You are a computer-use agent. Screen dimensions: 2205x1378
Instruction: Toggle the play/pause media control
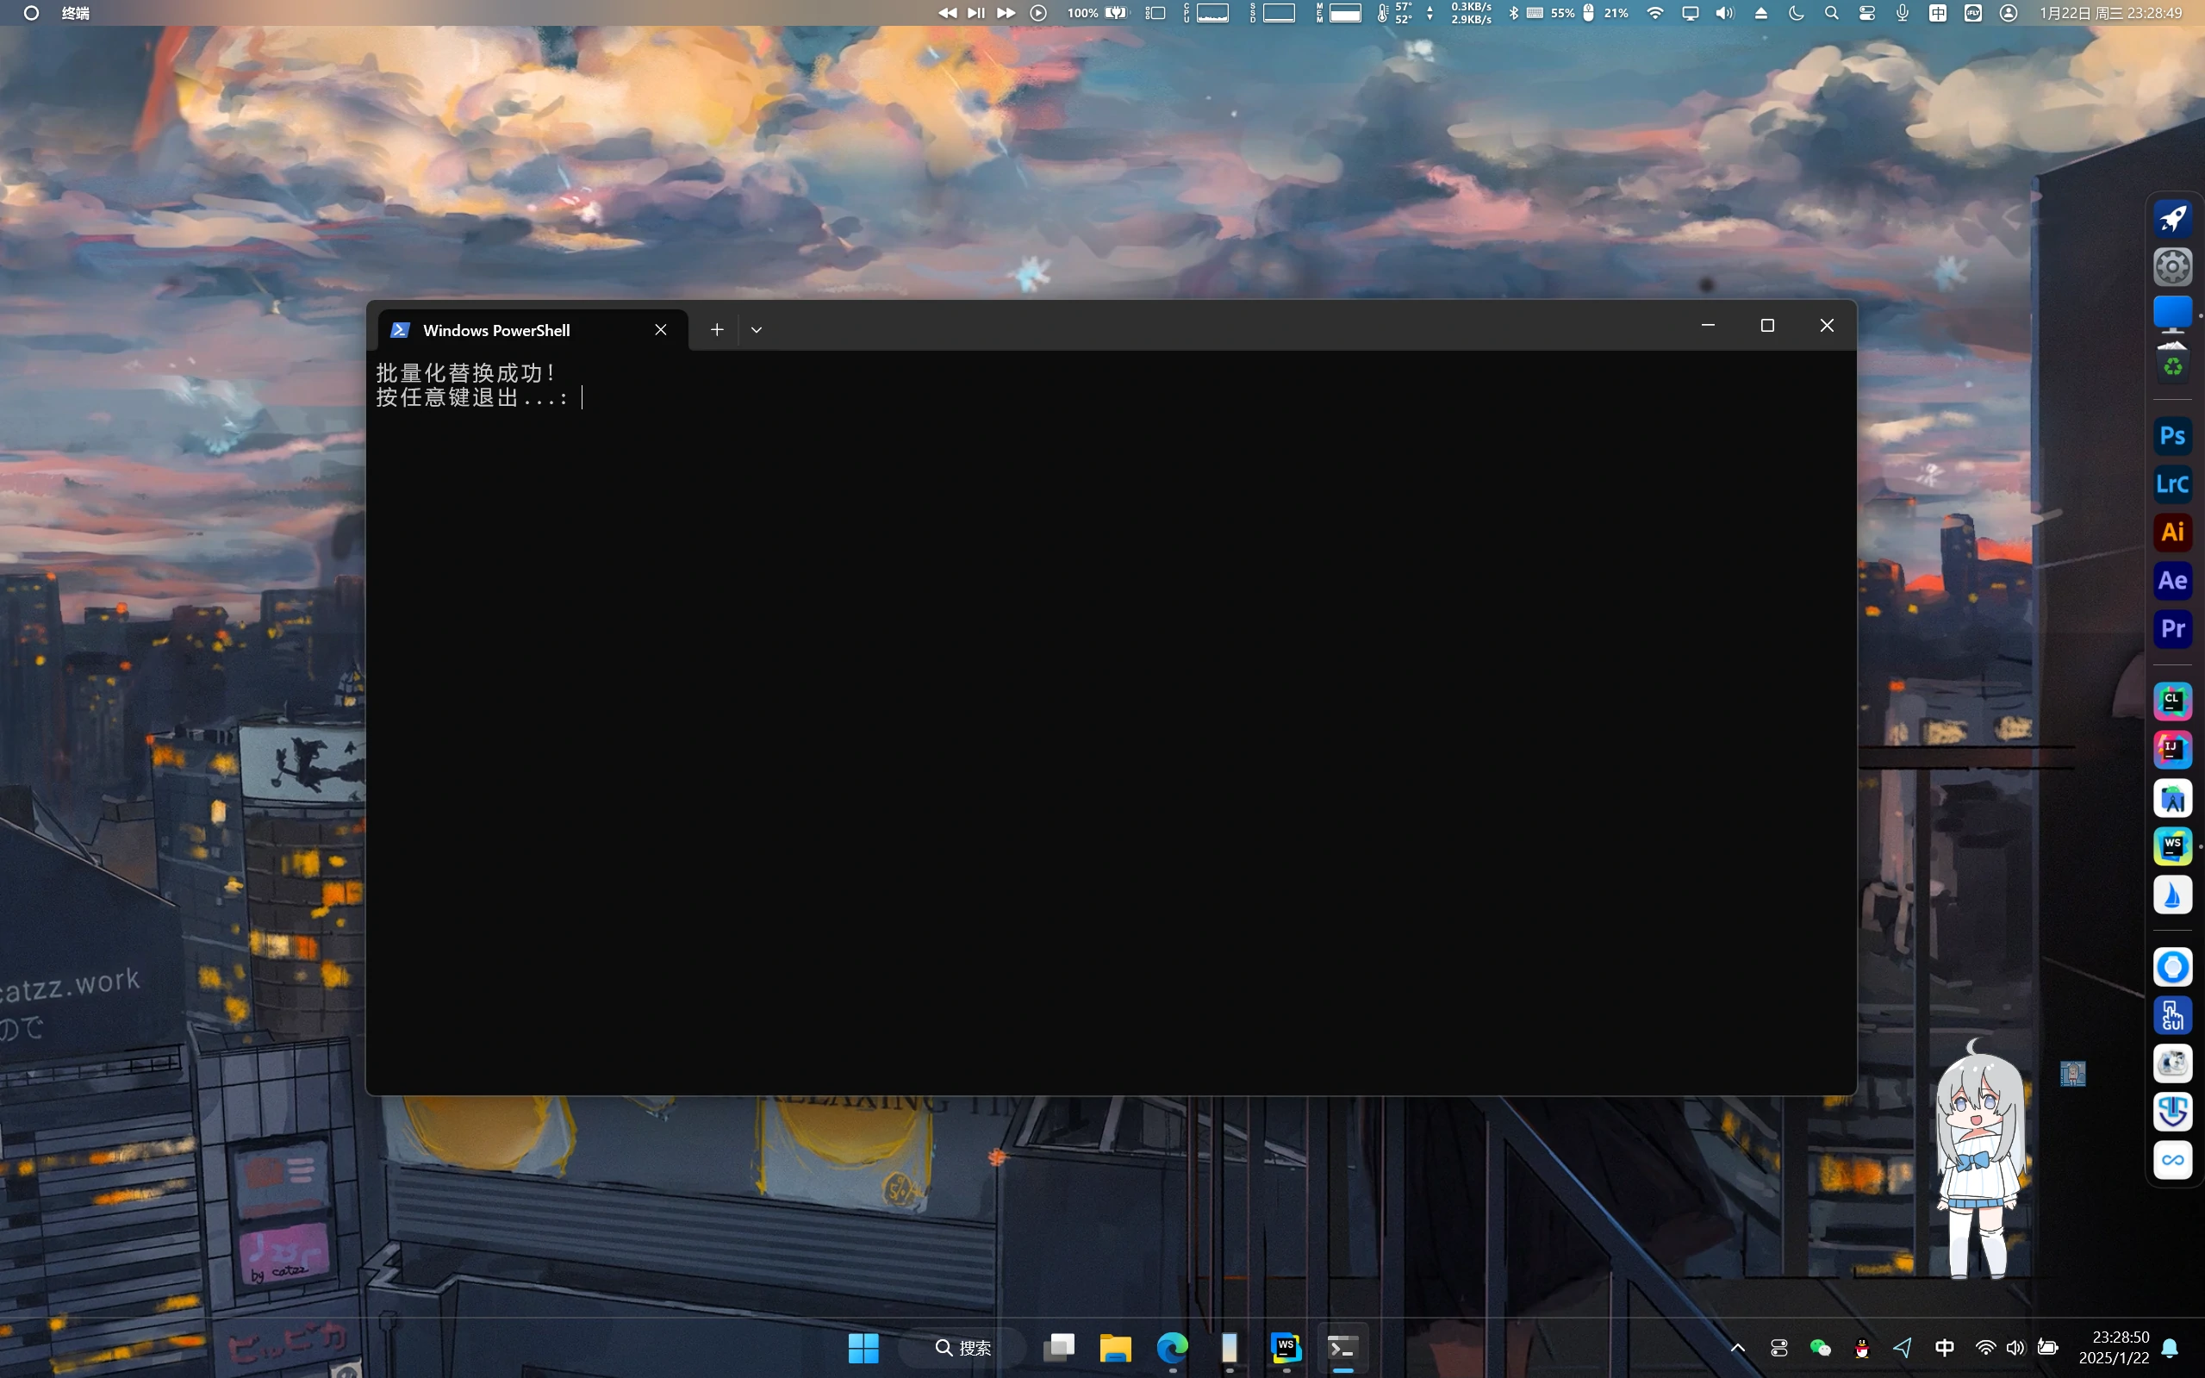(x=976, y=13)
